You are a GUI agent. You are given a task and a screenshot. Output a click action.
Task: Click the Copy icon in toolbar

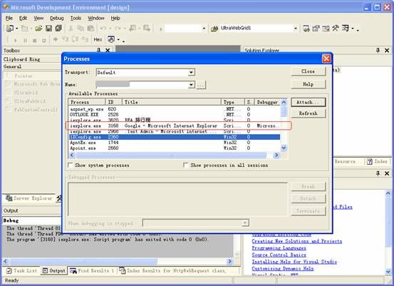81,29
